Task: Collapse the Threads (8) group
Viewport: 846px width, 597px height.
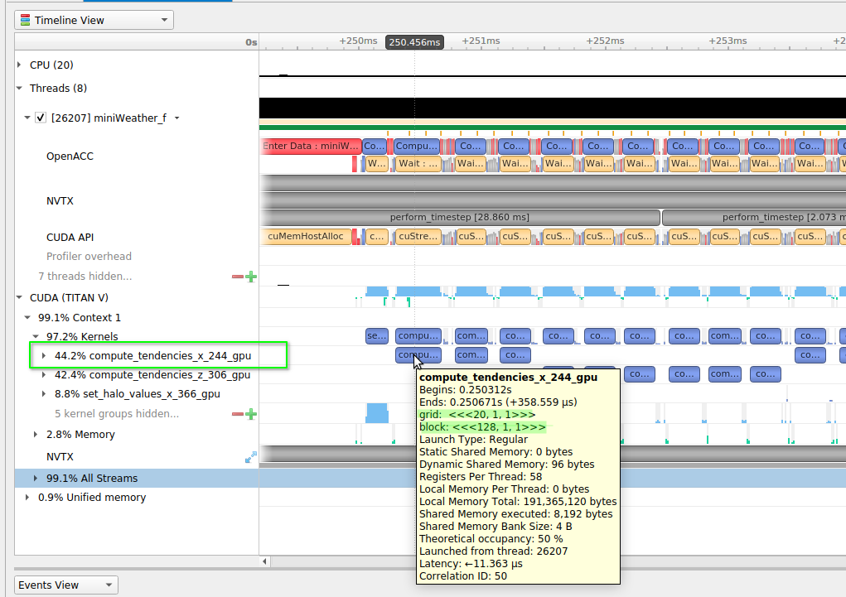Action: (20, 89)
